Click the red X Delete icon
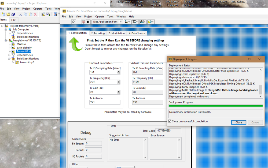Viewport: 268px width, 168px height. point(35,14)
